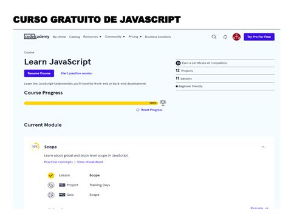Click the yellow course progress bar
The width and height of the screenshot is (288, 222).
pos(91,103)
